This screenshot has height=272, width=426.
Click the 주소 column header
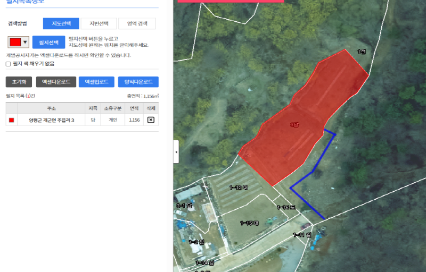pos(51,108)
